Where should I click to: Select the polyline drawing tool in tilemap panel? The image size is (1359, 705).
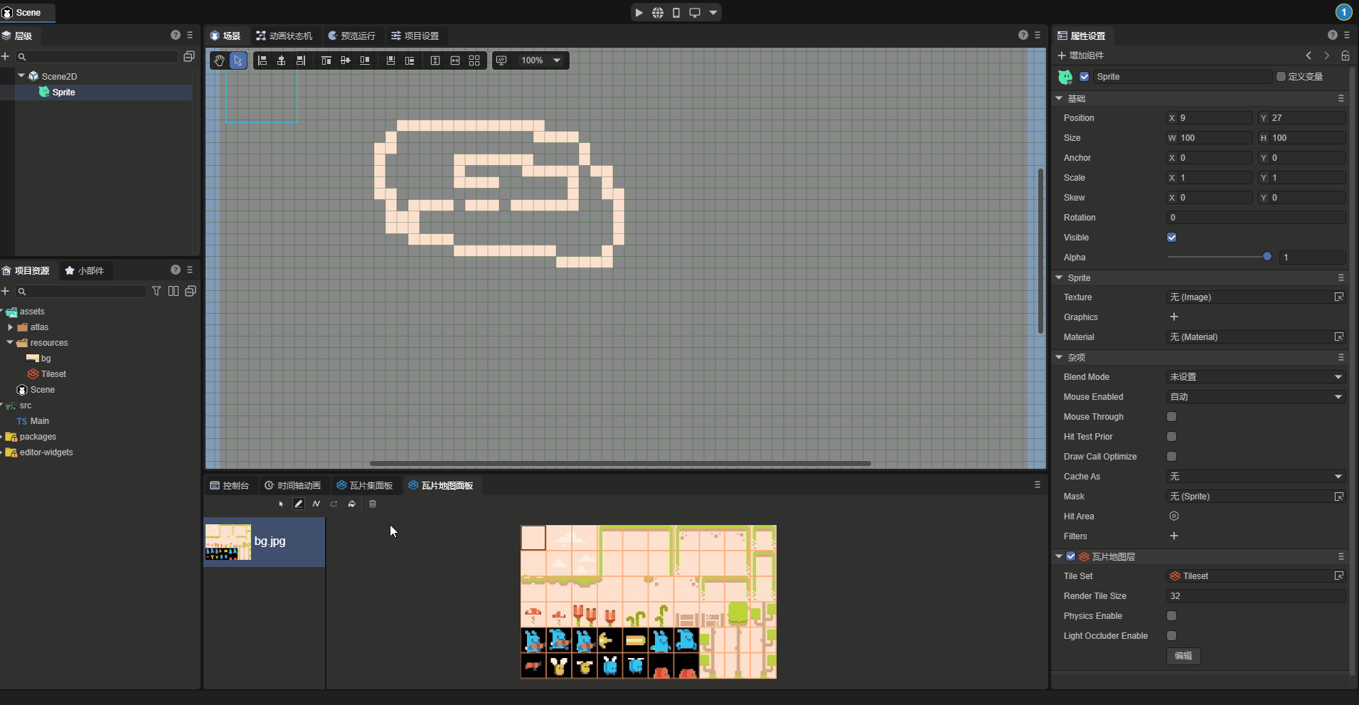coord(316,504)
